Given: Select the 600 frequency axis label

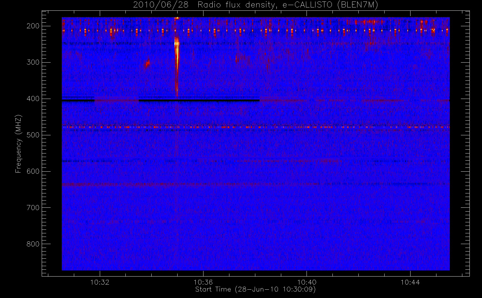Looking at the screenshot, I should pos(33,171).
